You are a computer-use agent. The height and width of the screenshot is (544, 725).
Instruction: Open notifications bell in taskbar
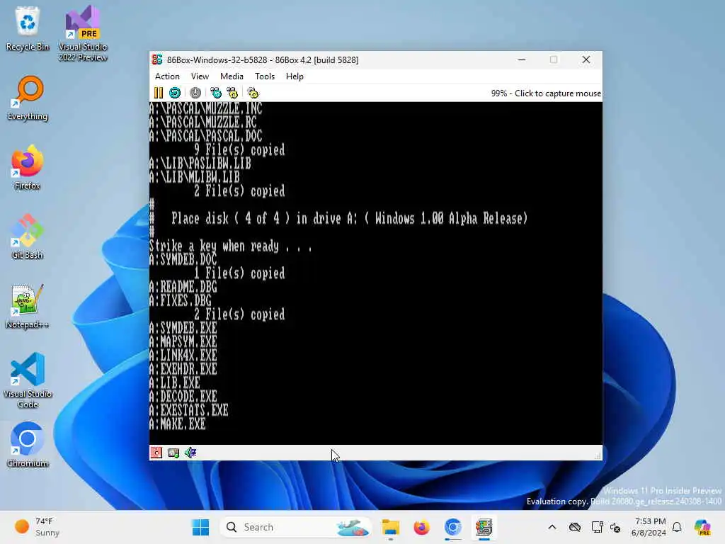[677, 527]
